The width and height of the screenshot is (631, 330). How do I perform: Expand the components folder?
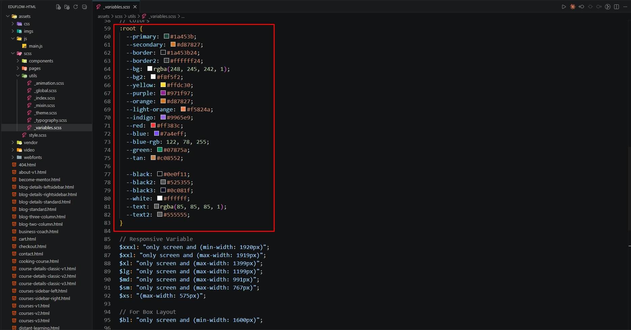pyautogui.click(x=18, y=61)
